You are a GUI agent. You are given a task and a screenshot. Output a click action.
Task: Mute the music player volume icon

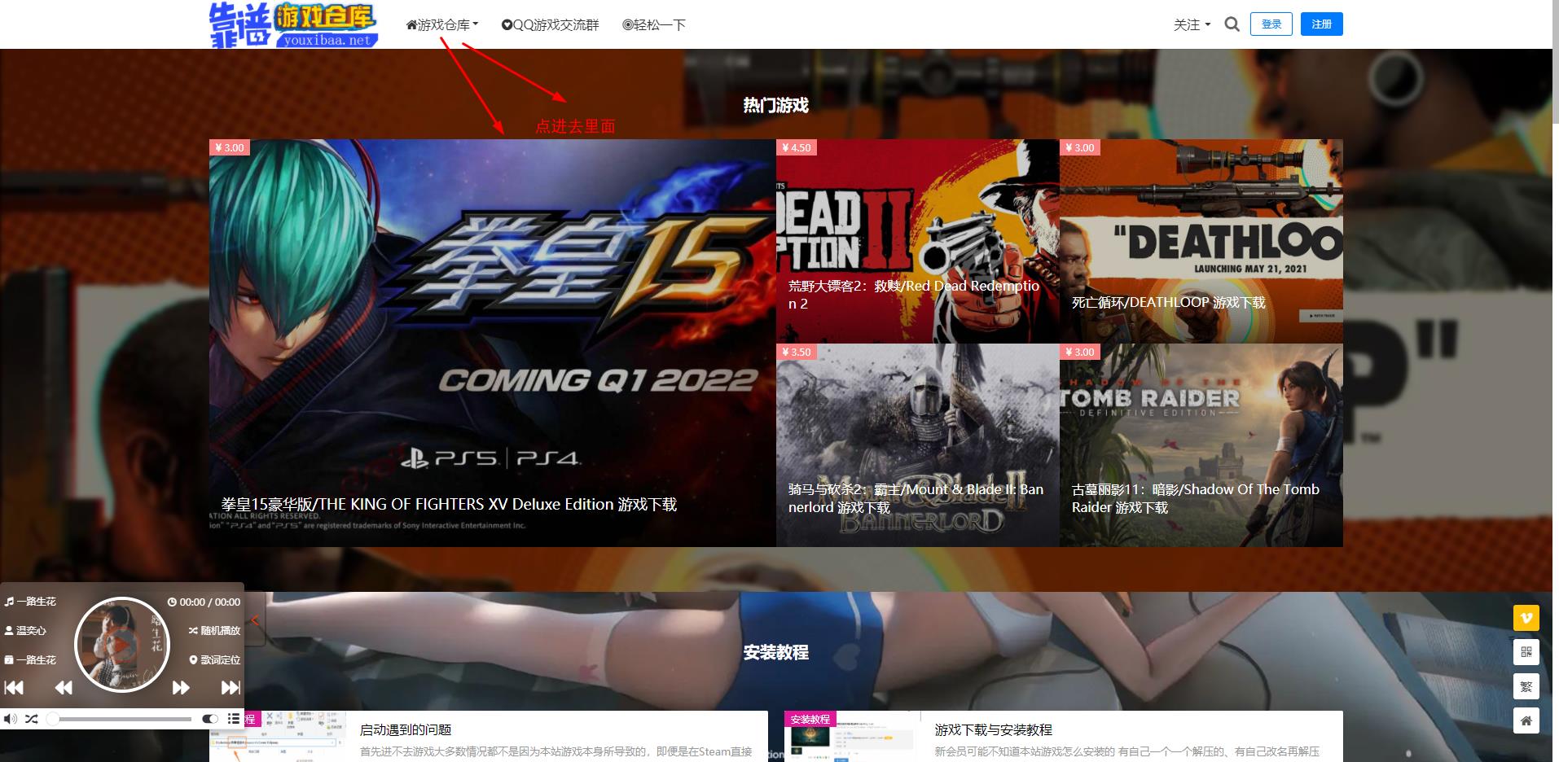(11, 719)
